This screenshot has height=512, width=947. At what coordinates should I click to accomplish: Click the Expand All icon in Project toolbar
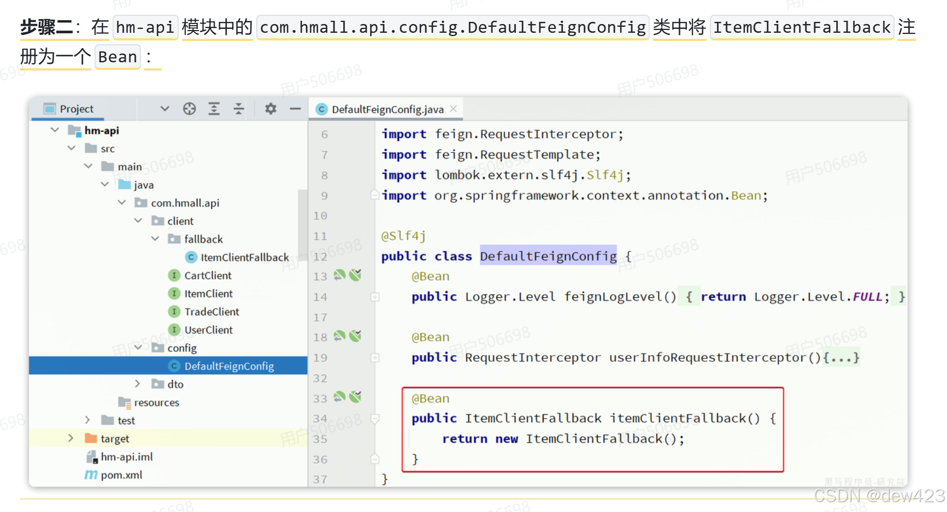214,109
